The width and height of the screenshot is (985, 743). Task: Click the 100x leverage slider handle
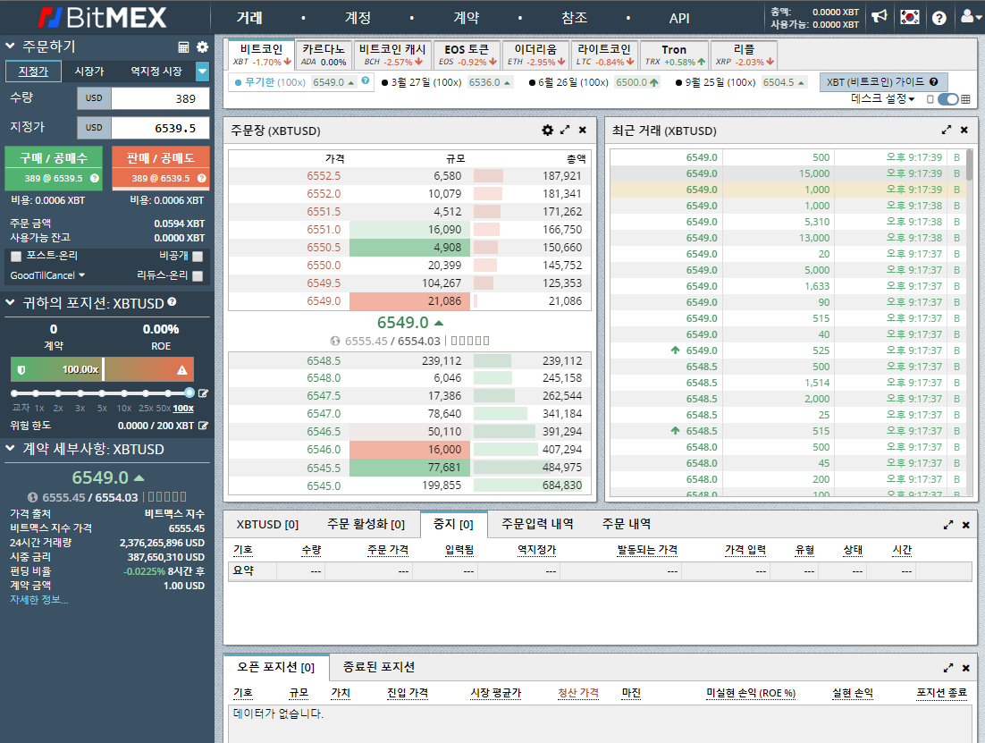[189, 393]
